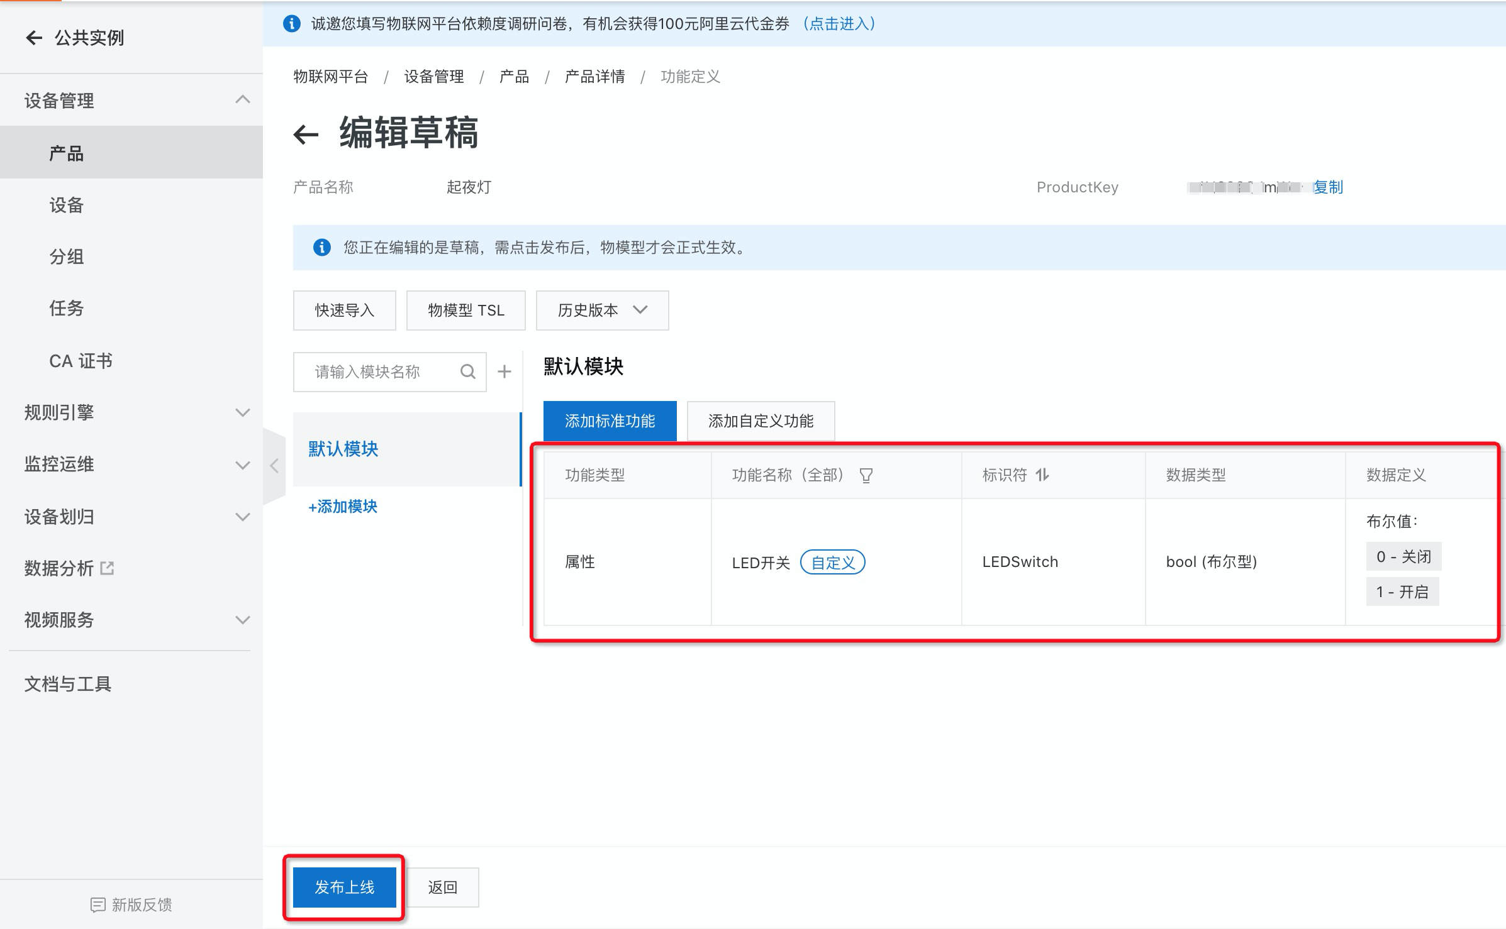Open CA 证书 in the sidebar
Image resolution: width=1506 pixels, height=929 pixels.
[x=81, y=361]
